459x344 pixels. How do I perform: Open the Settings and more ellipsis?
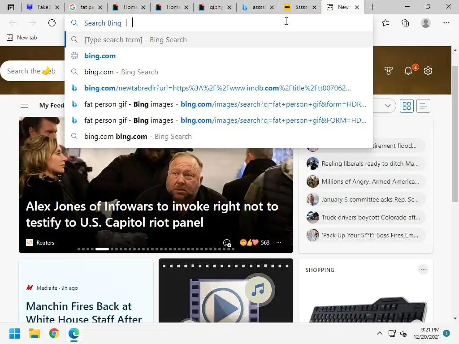click(446, 23)
